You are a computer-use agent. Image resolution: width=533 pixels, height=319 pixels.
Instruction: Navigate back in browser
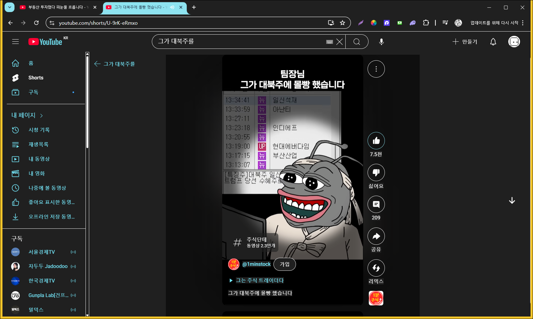point(10,23)
